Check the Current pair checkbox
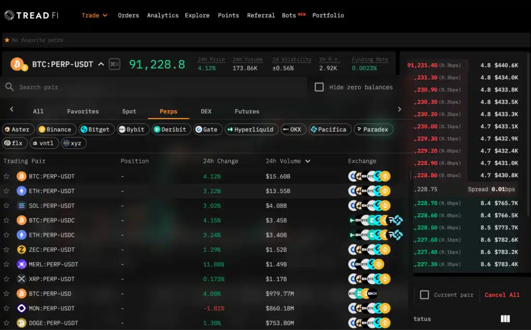The image size is (531, 330). click(424, 294)
